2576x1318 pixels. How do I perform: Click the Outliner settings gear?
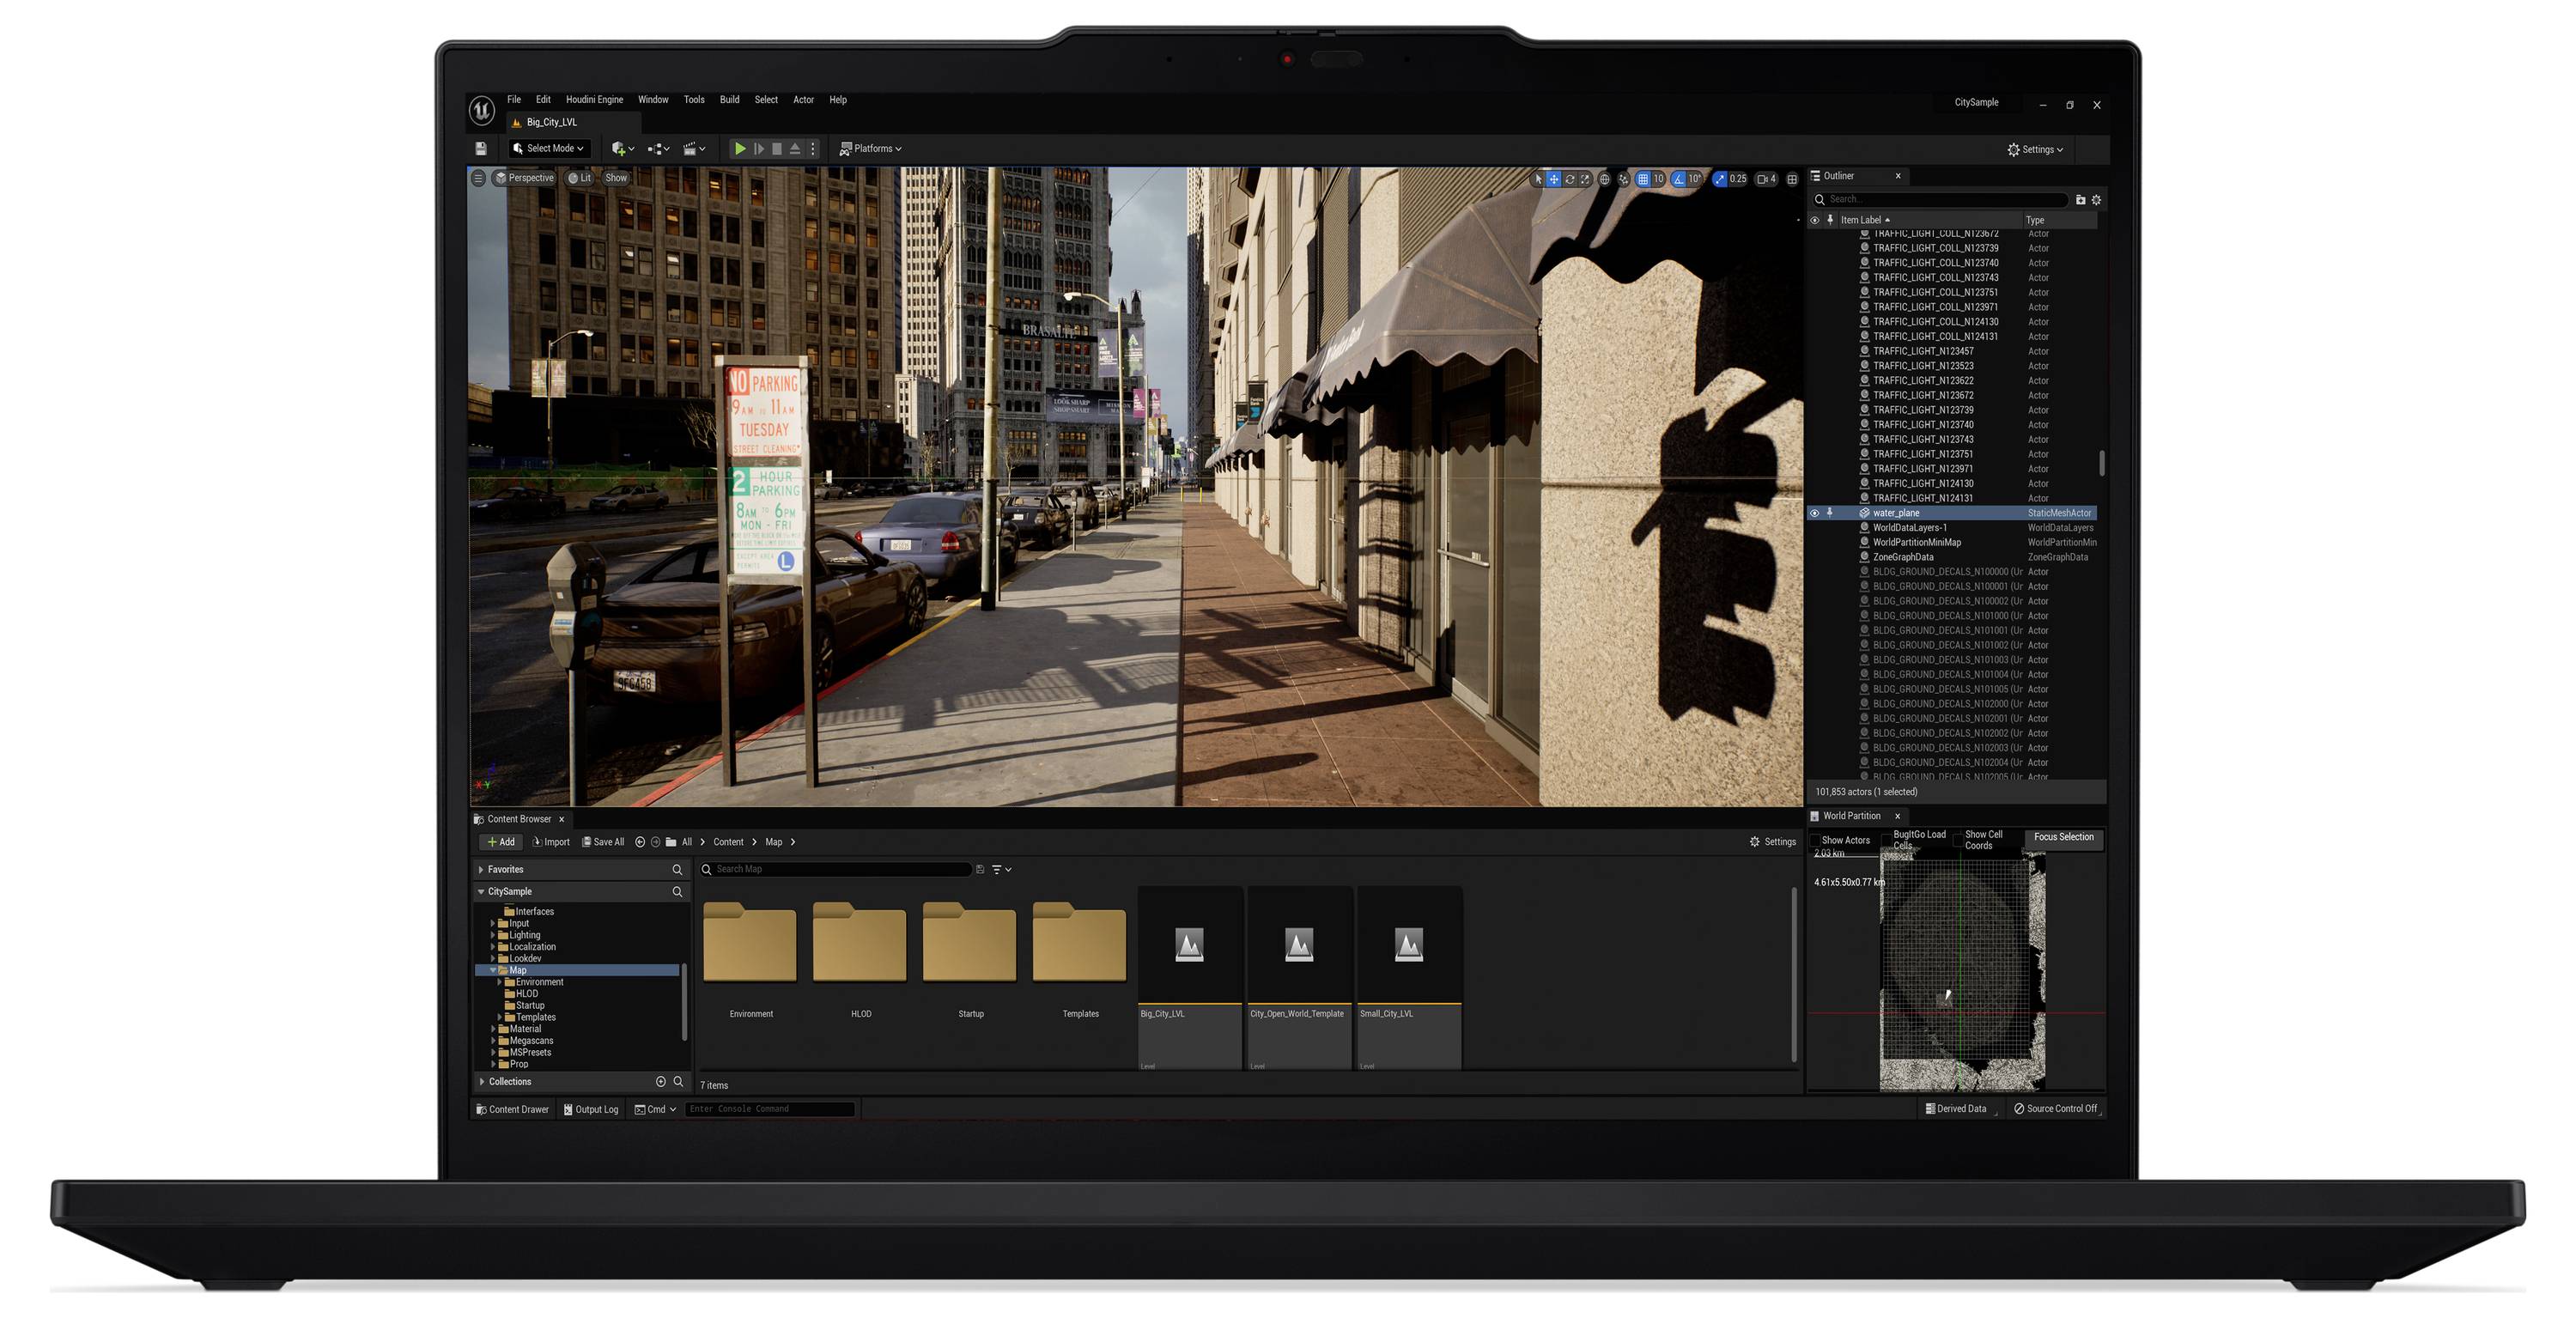(2097, 199)
